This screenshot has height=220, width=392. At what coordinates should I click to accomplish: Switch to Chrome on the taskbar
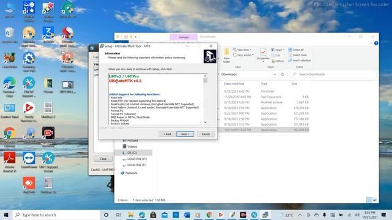point(209,215)
